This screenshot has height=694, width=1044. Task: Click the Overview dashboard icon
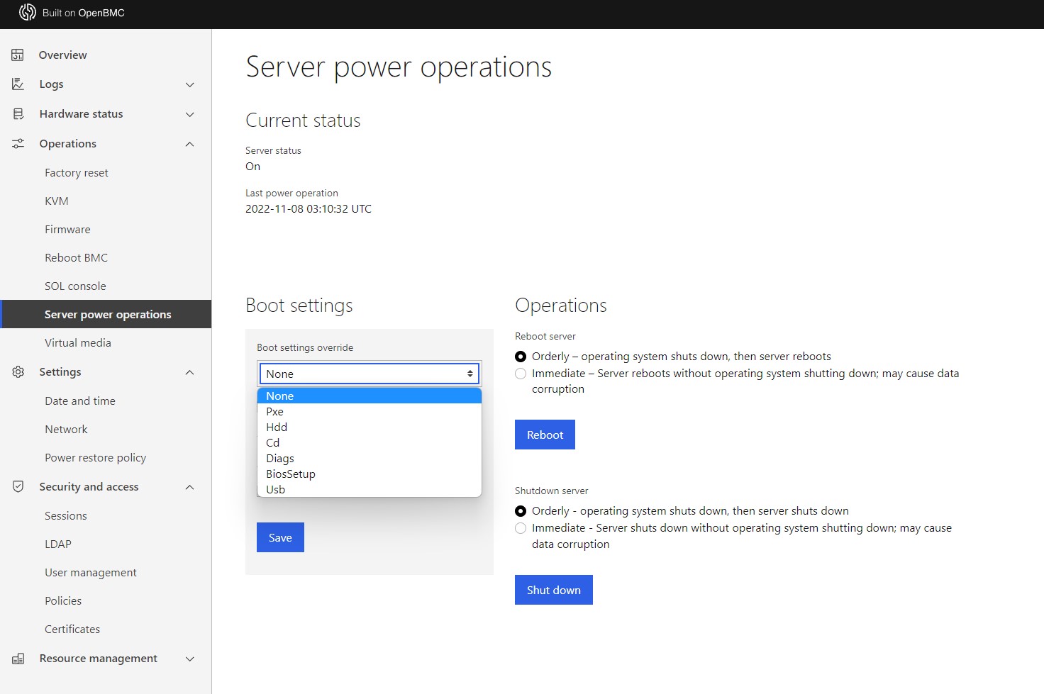(x=18, y=55)
